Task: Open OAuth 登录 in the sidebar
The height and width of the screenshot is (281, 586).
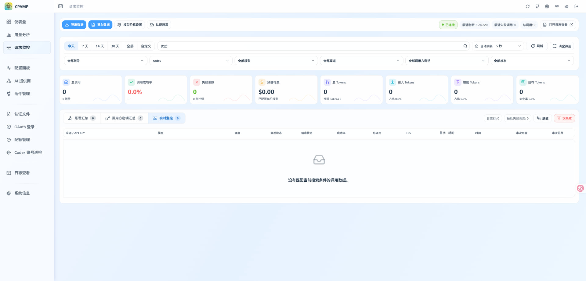Action: tap(27, 127)
